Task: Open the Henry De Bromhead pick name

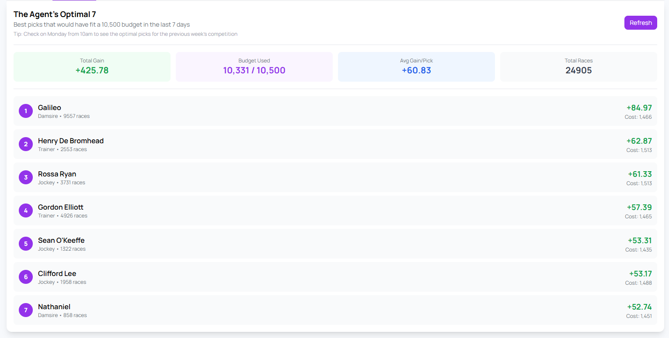Action: click(x=71, y=141)
